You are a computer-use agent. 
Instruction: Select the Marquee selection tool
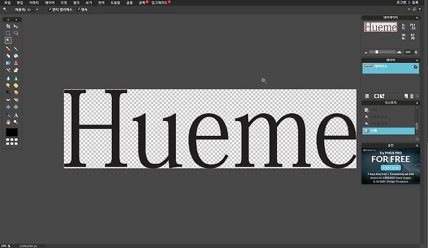(8, 33)
